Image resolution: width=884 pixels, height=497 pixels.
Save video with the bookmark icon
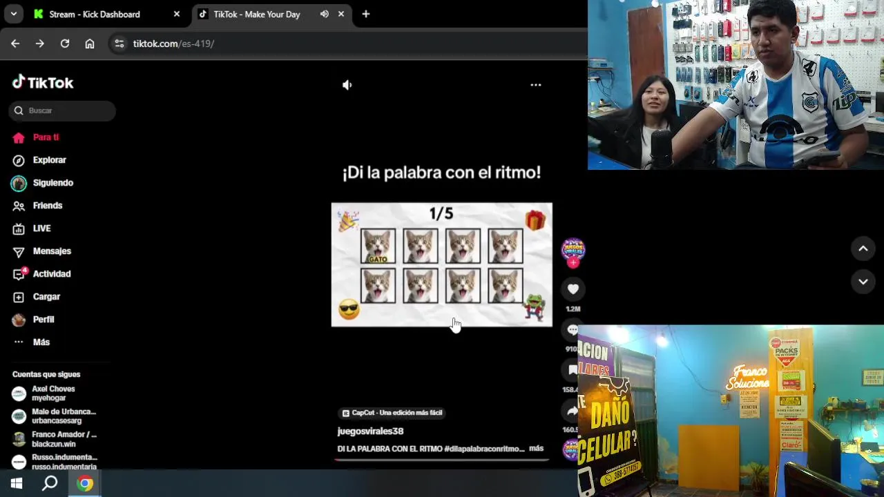(573, 371)
